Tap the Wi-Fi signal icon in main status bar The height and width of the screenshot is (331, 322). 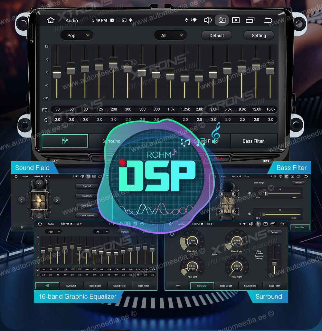coord(194,20)
